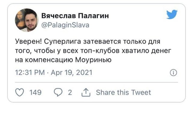Click the Apr 19, 2021 date text
The height and width of the screenshot is (113, 193).
[x=72, y=72]
